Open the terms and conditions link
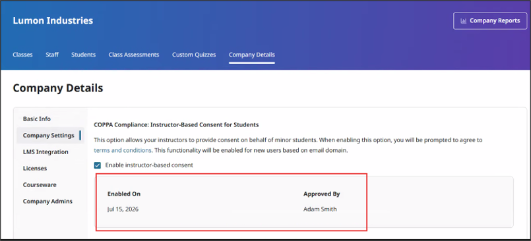 pyautogui.click(x=123, y=150)
